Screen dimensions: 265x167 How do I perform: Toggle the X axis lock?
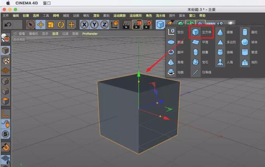click(x=84, y=25)
